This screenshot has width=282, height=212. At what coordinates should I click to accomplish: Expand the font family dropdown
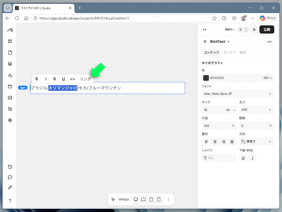click(x=238, y=94)
